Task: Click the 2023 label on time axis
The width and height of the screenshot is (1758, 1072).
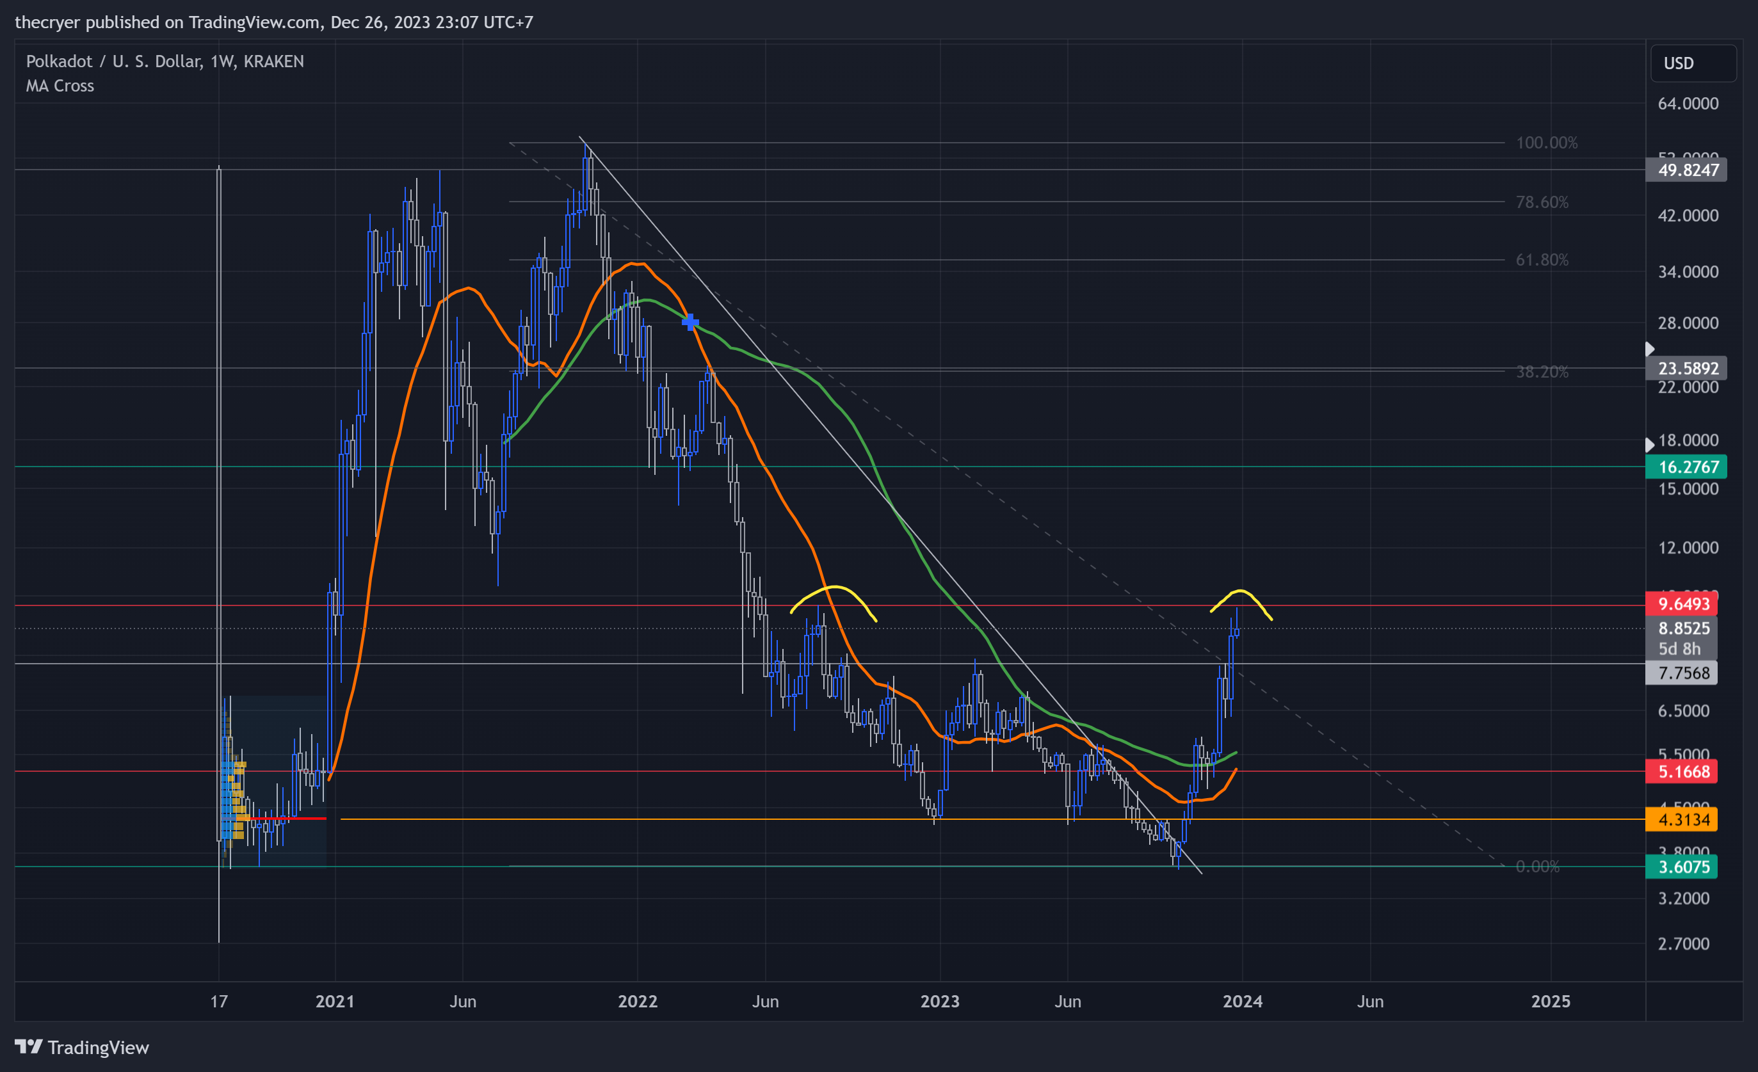Action: (940, 1002)
